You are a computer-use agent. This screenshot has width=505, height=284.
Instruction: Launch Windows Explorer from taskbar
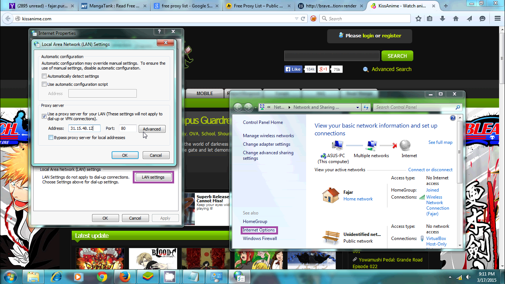pyautogui.click(x=33, y=277)
